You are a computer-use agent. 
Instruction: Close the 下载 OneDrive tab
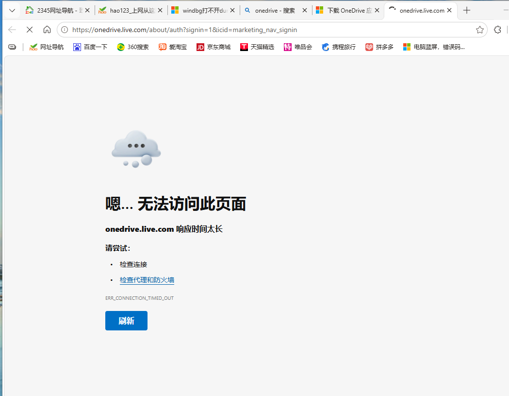(x=377, y=10)
